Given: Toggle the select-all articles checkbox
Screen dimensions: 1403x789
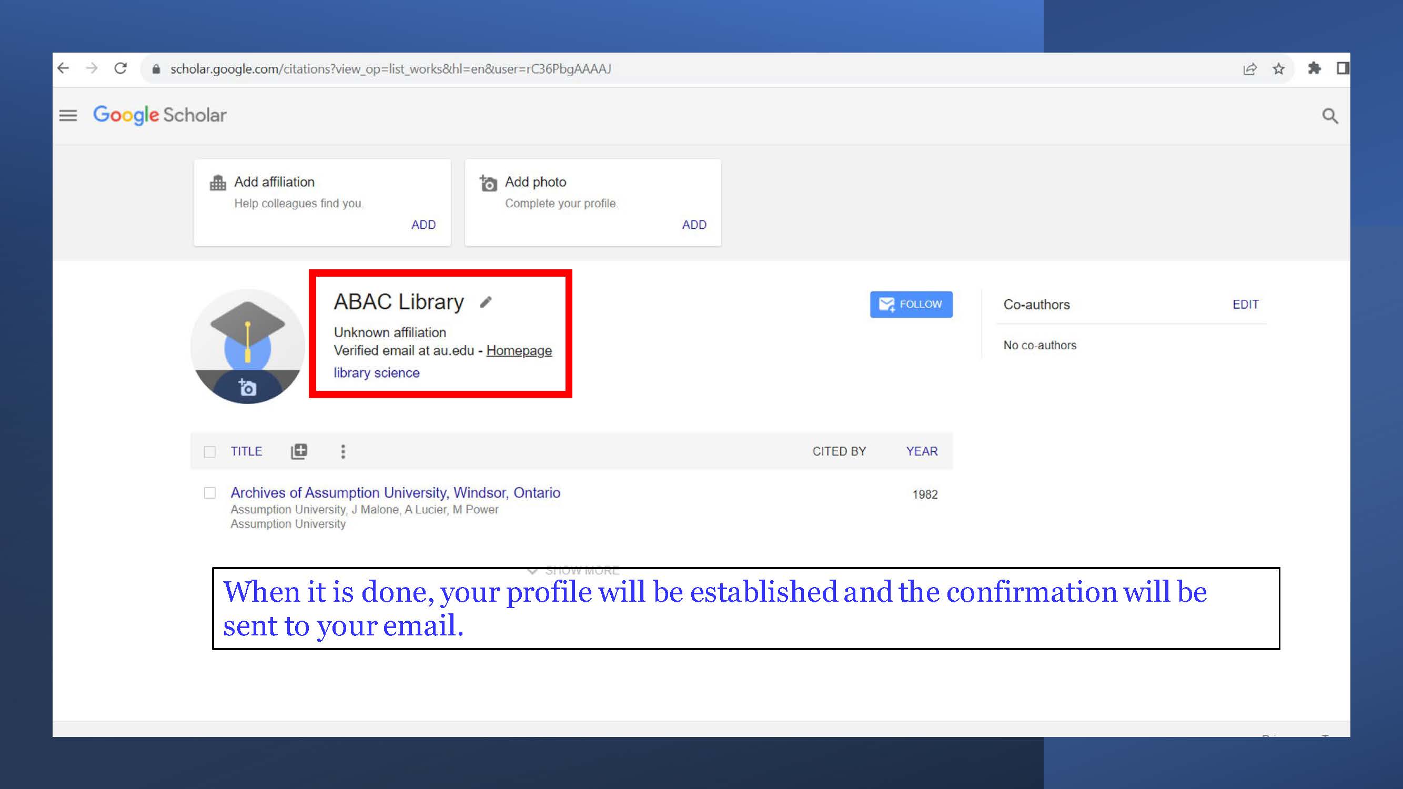Looking at the screenshot, I should [210, 452].
